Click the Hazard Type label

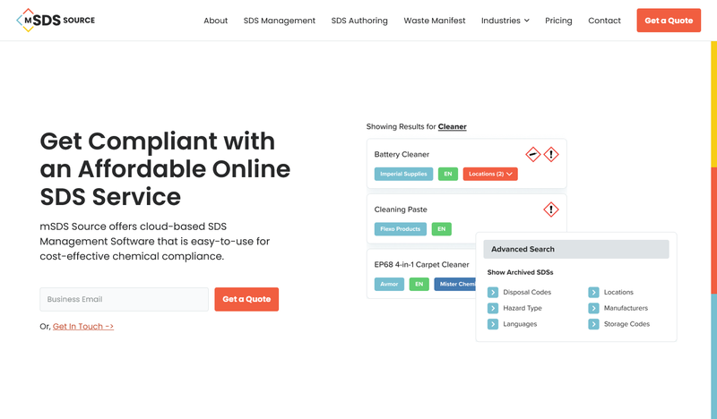tap(523, 308)
